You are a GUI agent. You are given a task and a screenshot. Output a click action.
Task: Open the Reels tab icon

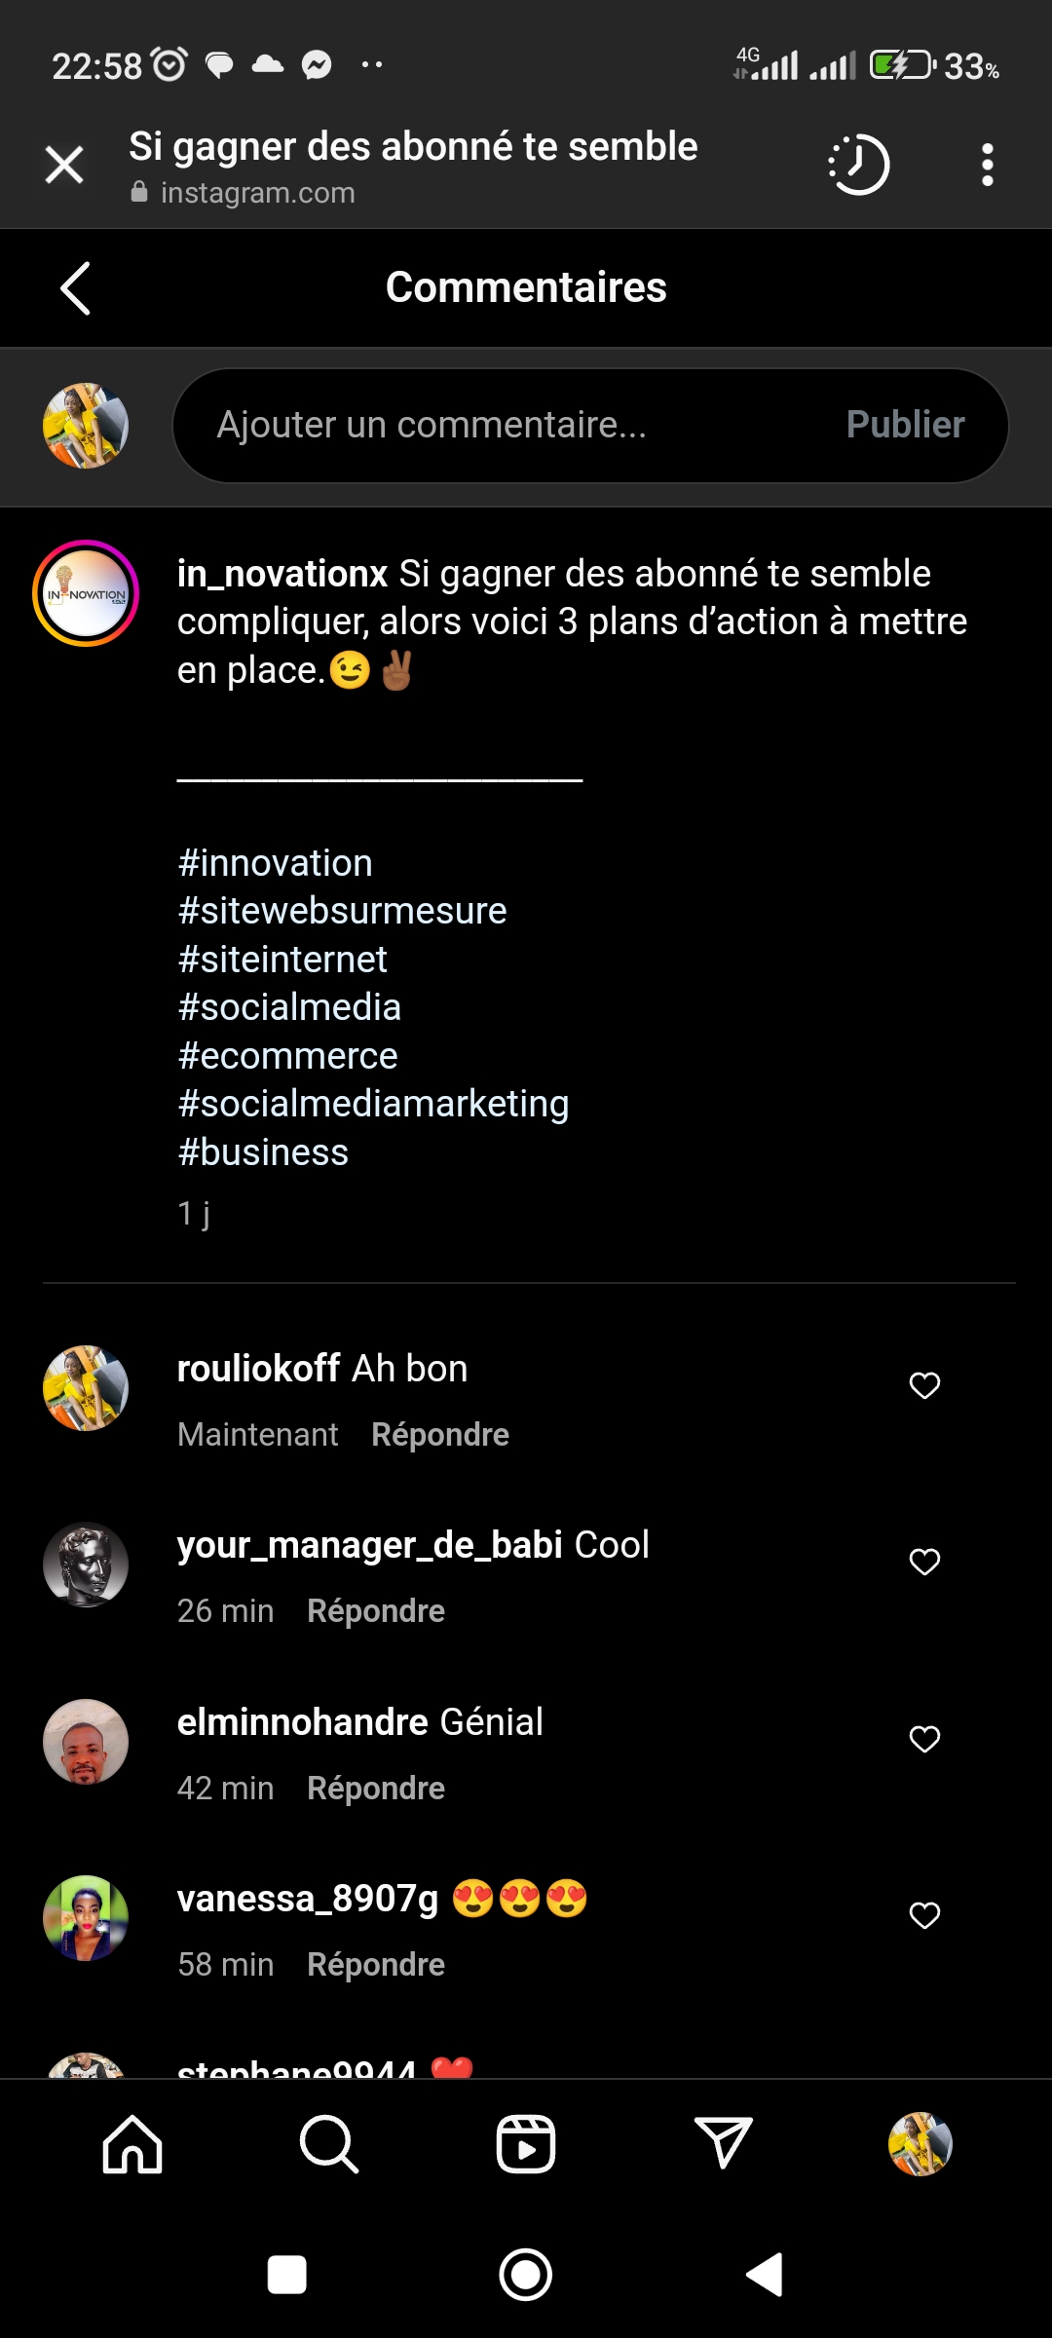526,2144
